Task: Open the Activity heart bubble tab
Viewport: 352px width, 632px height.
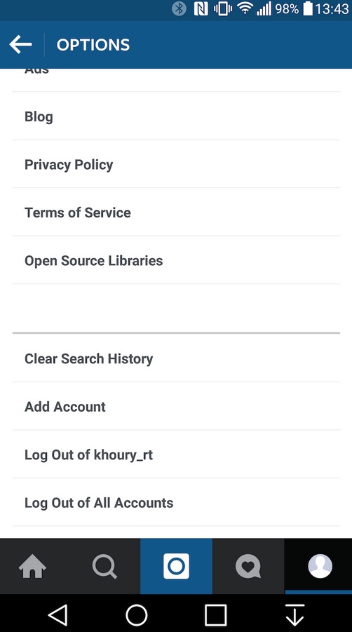Action: click(248, 566)
